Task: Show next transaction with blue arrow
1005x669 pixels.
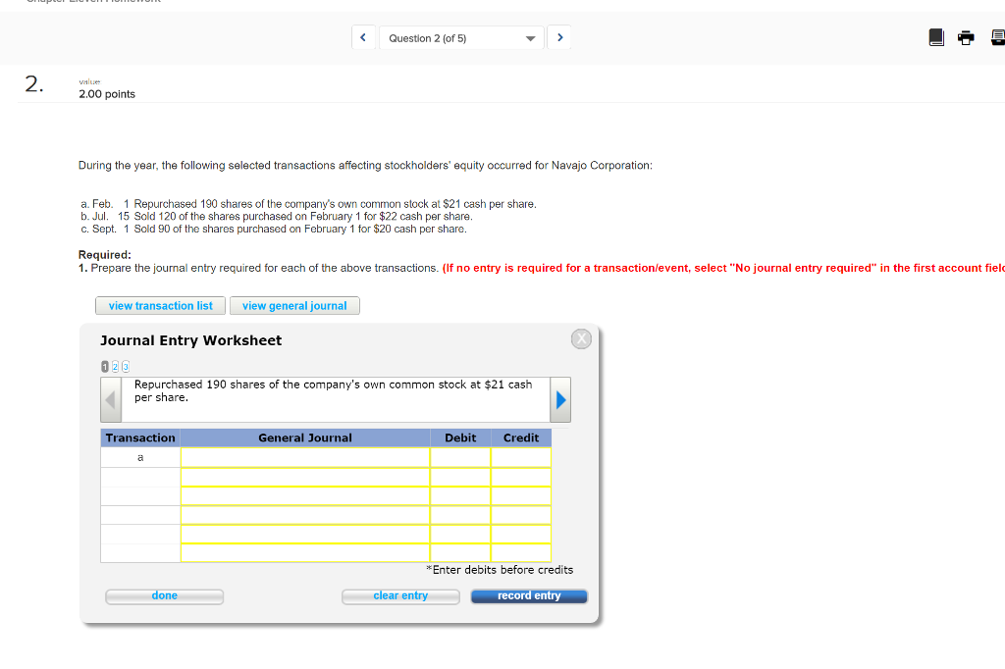Action: [x=560, y=400]
